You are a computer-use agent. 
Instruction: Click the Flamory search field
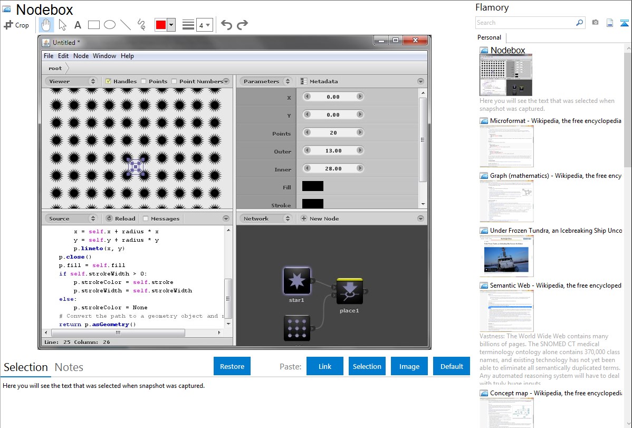(525, 23)
